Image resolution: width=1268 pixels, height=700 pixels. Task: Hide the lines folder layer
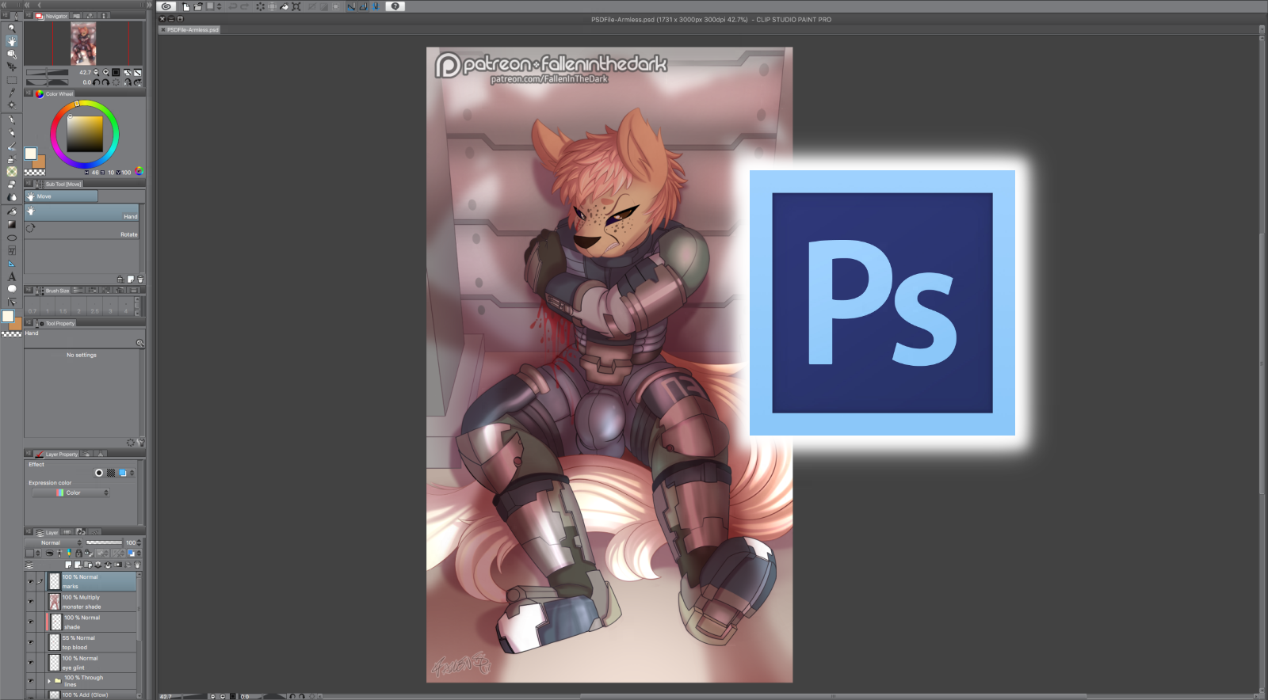coord(30,681)
